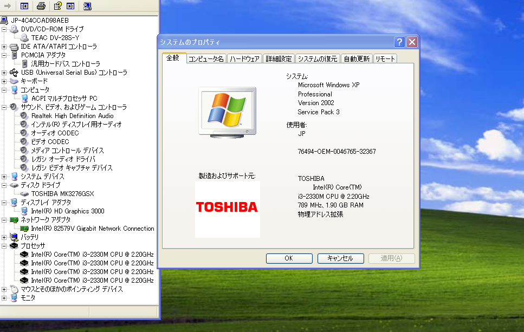Image resolution: width=524 pixels, height=332 pixels.
Task: Expand the キーボード tree node
Action: point(4,81)
